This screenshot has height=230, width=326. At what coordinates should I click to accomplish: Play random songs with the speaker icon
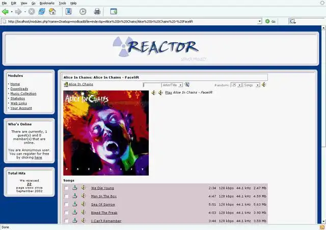(x=264, y=84)
